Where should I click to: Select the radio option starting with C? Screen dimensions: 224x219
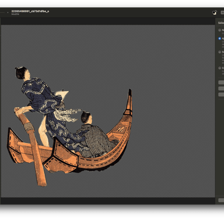(220, 68)
